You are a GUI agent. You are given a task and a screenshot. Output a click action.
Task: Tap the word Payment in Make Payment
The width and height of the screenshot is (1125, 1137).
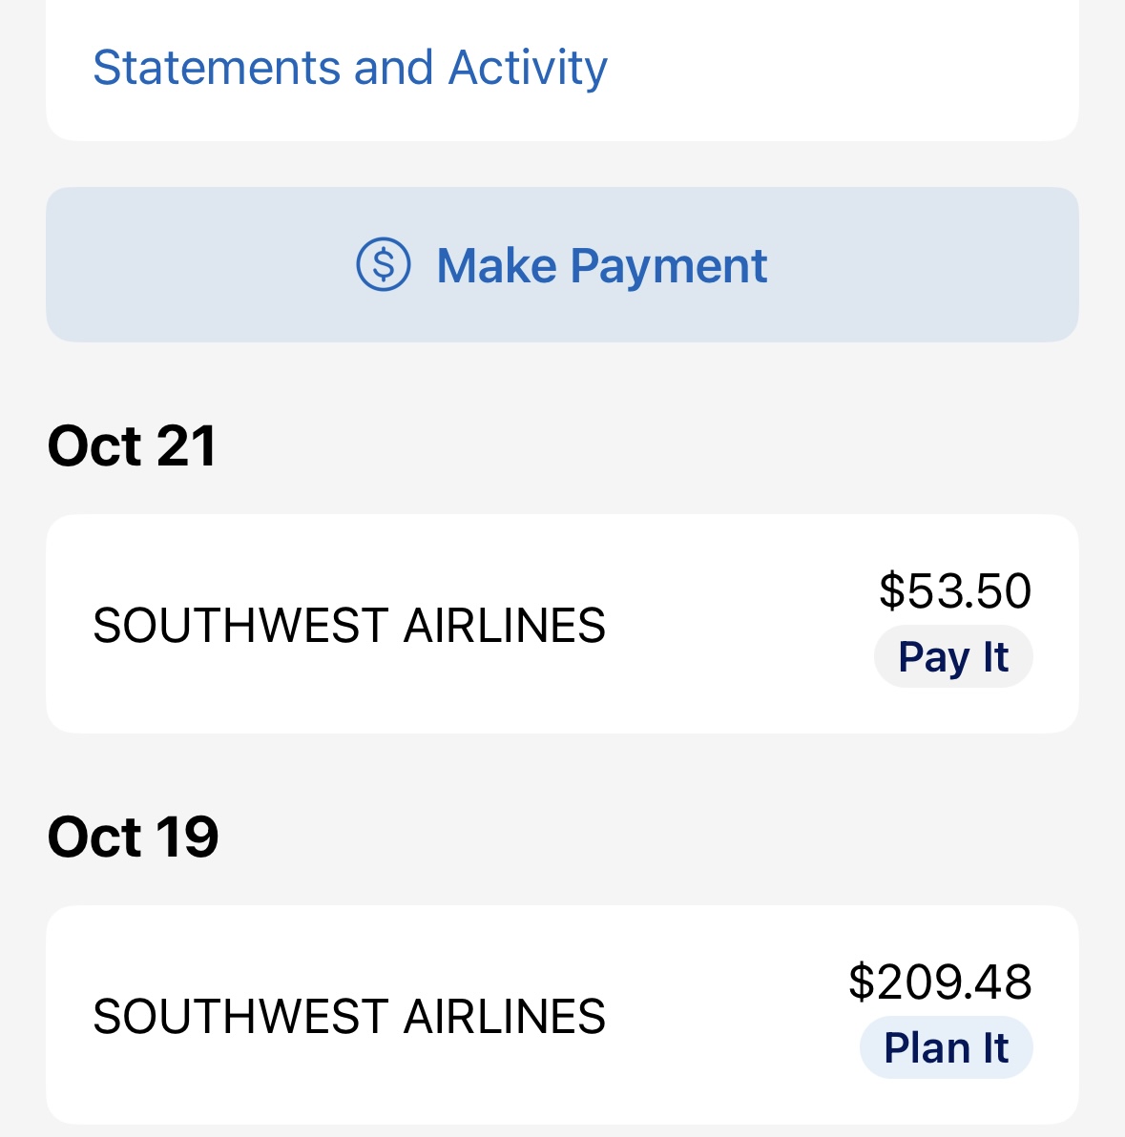pyautogui.click(x=668, y=267)
